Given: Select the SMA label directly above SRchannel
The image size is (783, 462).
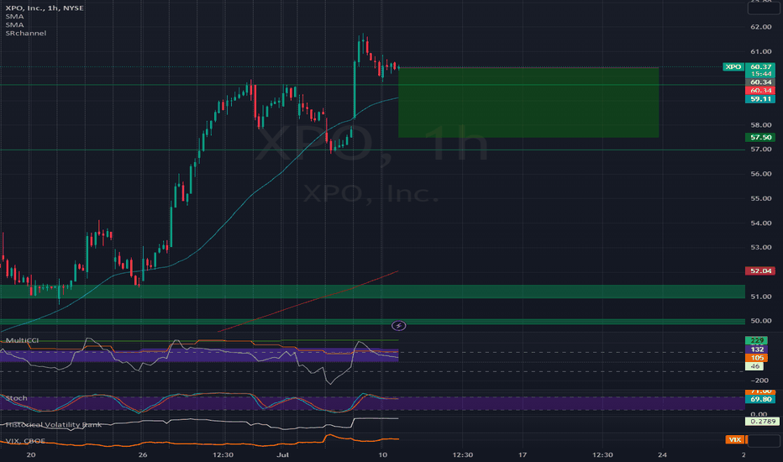Looking at the screenshot, I should [x=14, y=24].
